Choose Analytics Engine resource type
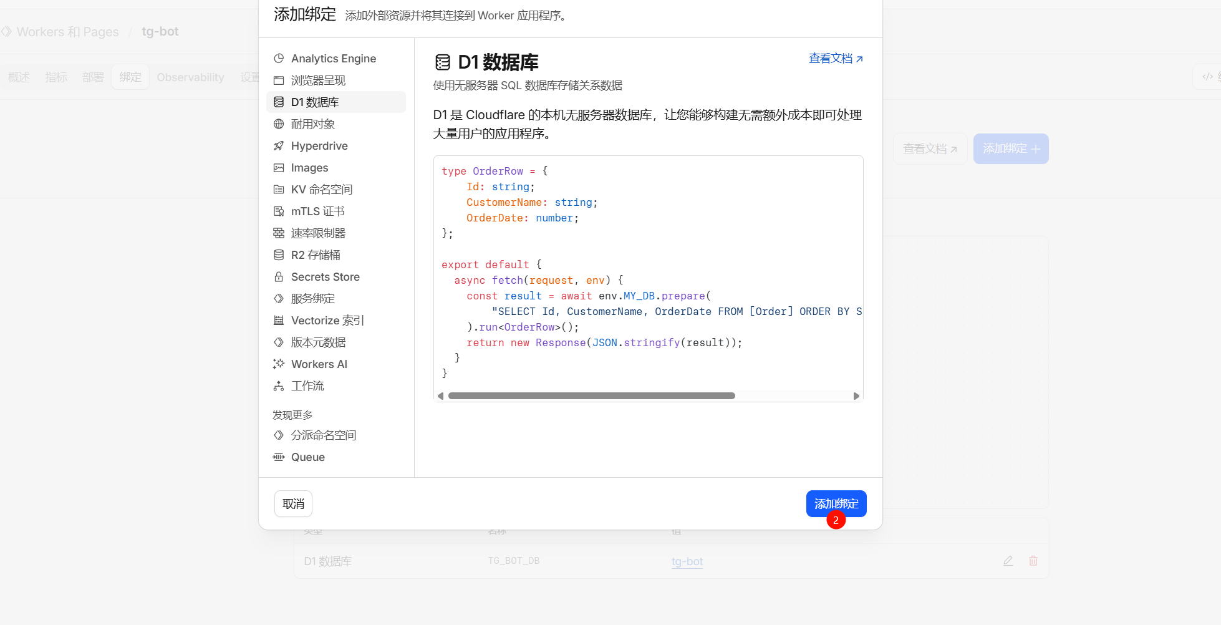 coord(333,58)
